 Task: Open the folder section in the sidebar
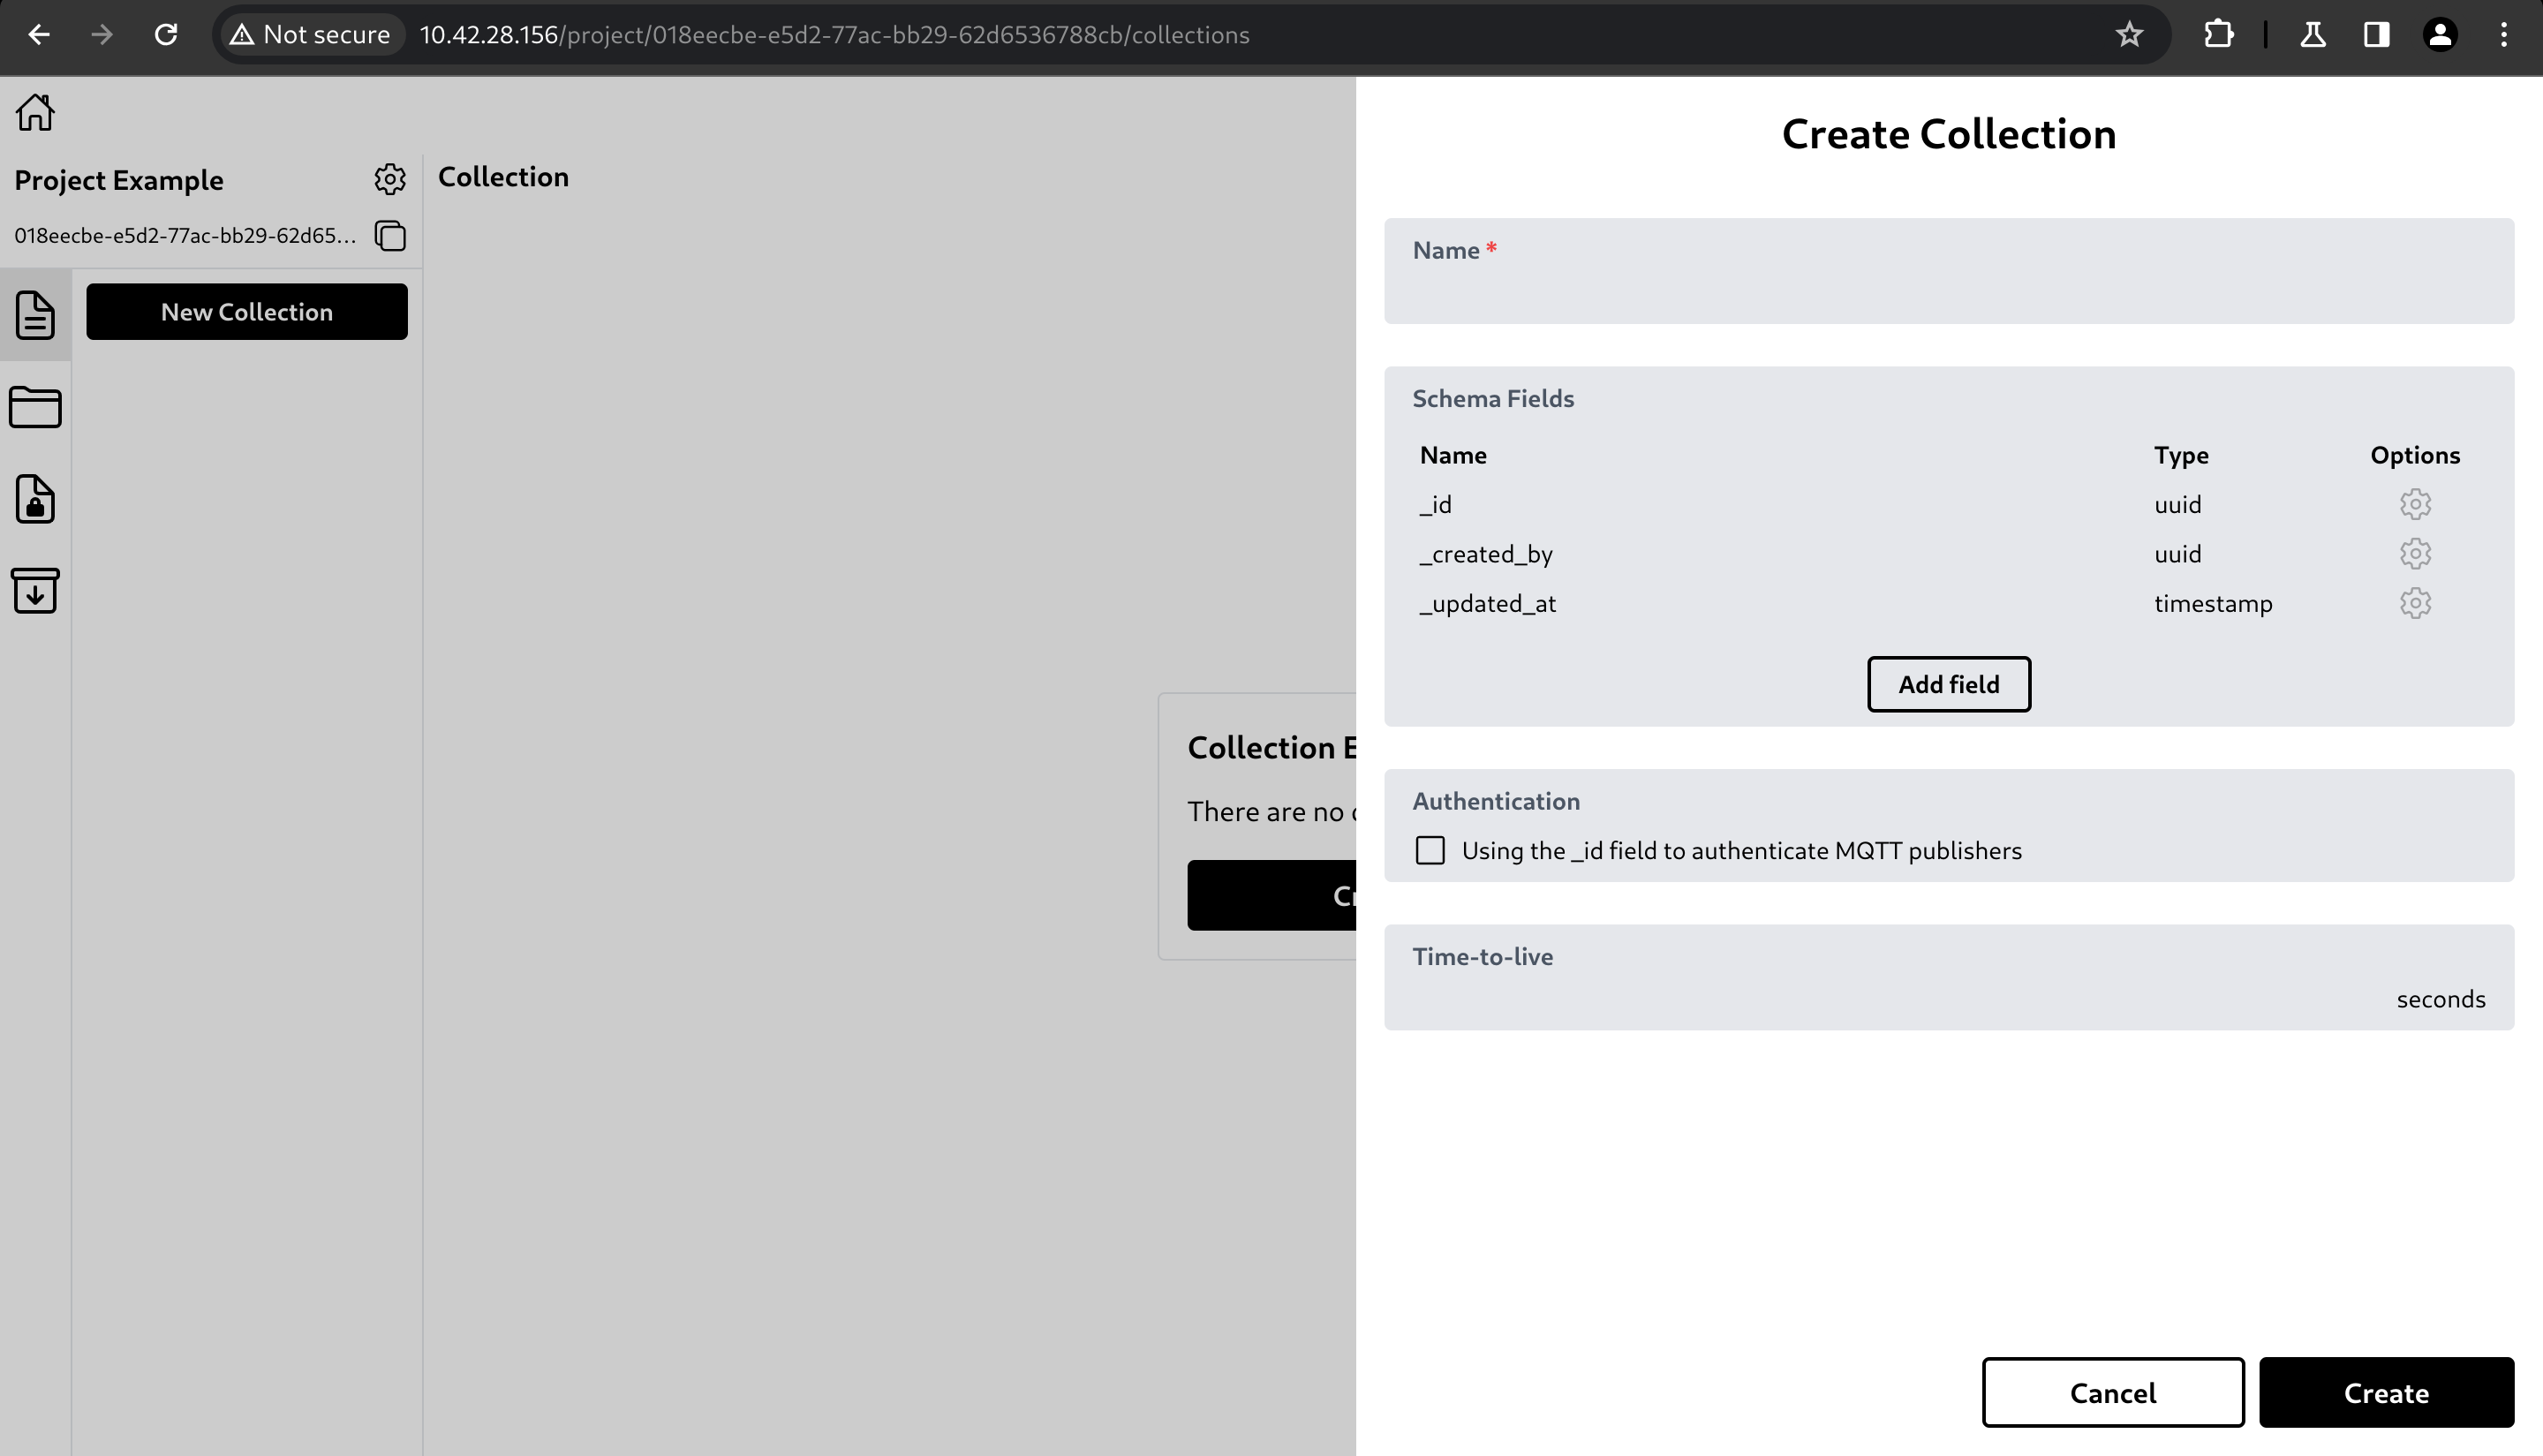[35, 407]
